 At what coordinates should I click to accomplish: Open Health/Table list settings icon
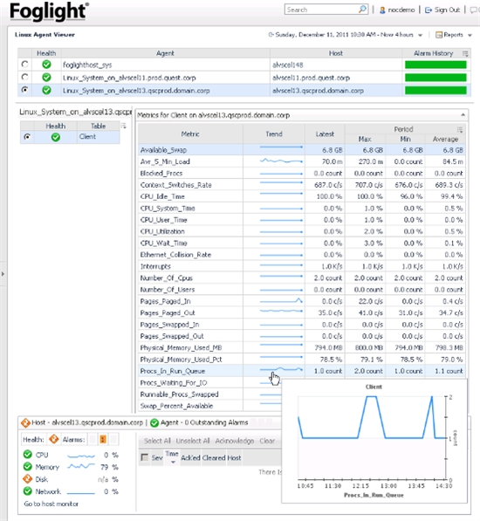coord(124,126)
